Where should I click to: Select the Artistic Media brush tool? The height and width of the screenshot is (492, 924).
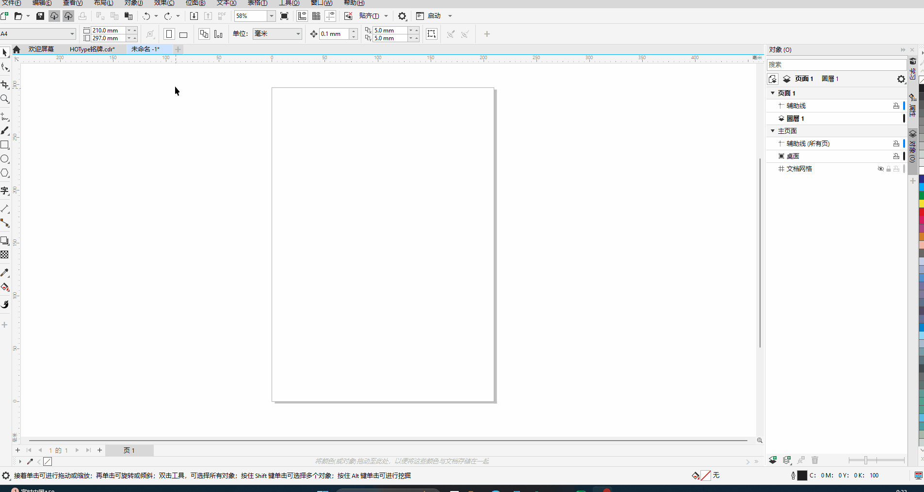5,130
